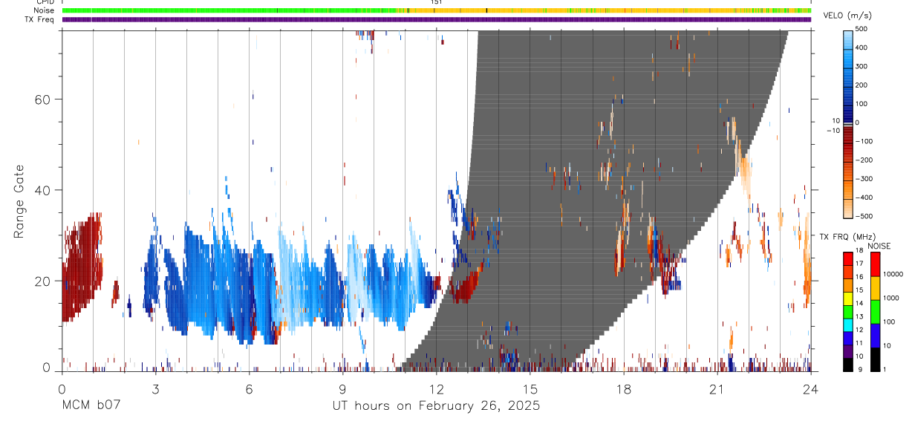
Task: Click the 14 label on TX FRQ legend
Action: pos(859,304)
